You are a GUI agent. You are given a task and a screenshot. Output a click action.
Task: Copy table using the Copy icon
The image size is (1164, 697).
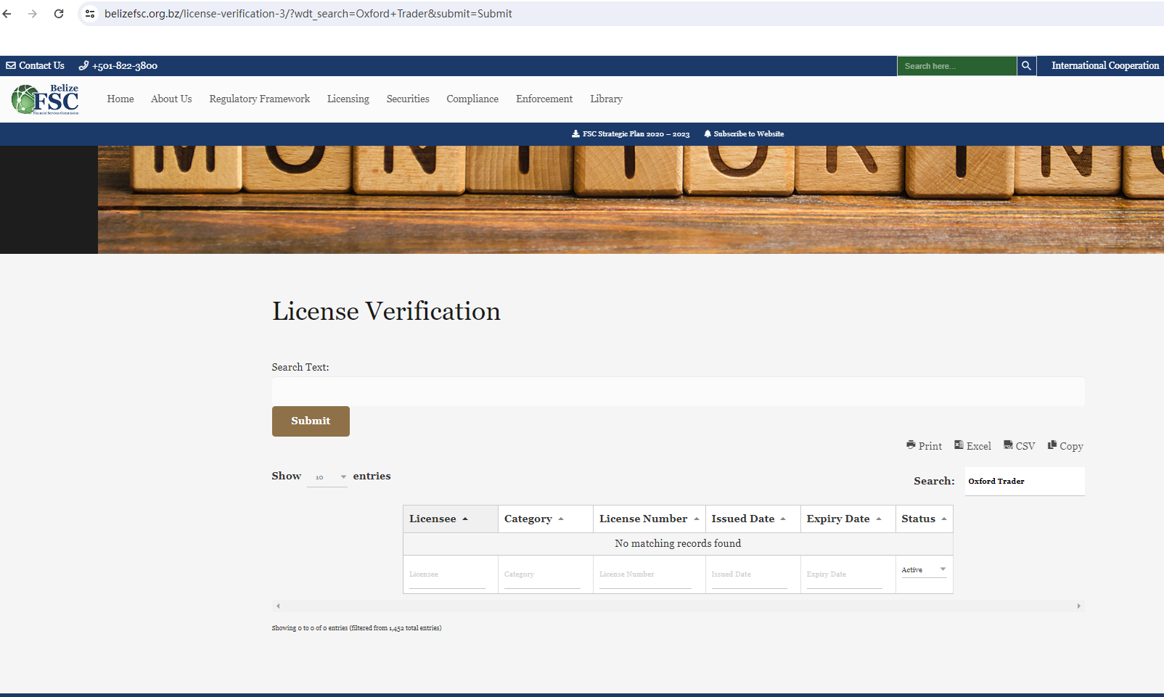(1052, 445)
